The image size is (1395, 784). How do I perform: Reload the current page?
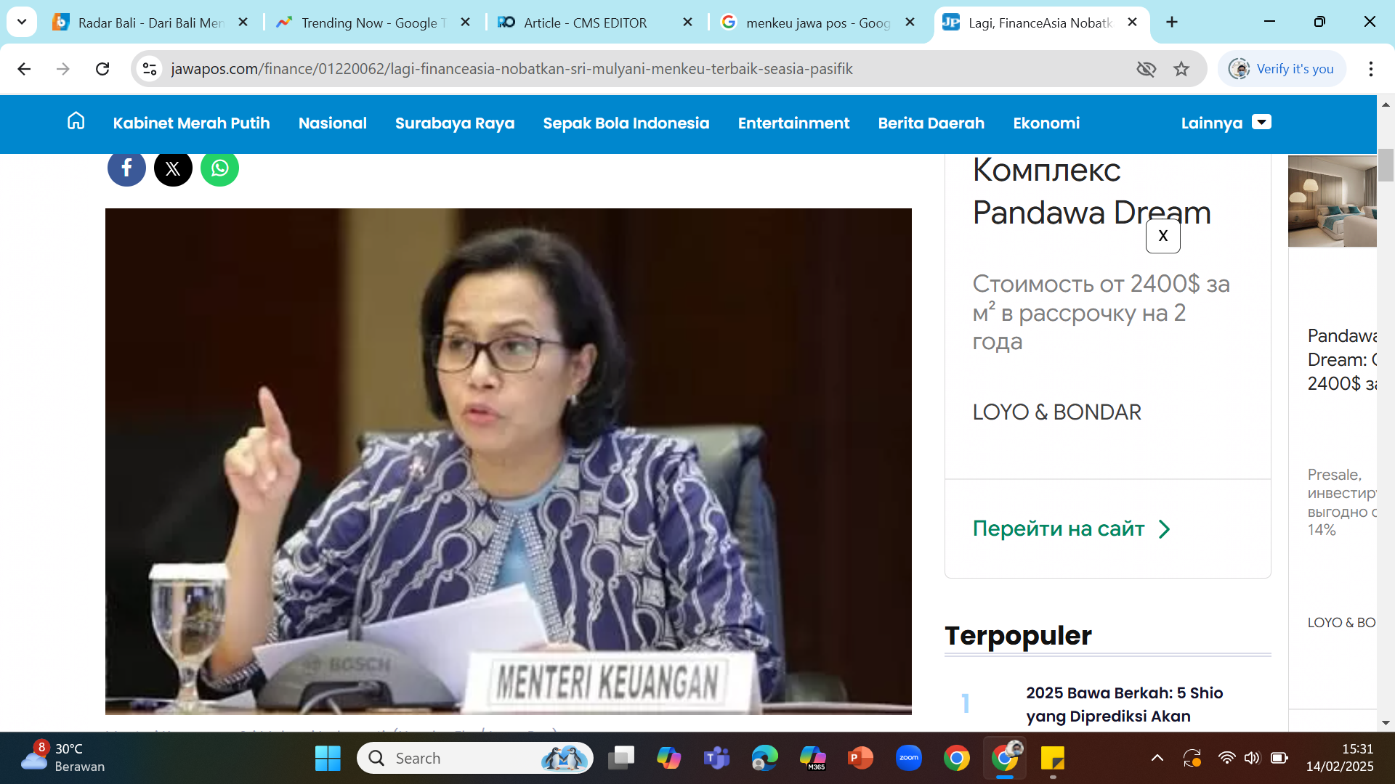[x=102, y=69]
